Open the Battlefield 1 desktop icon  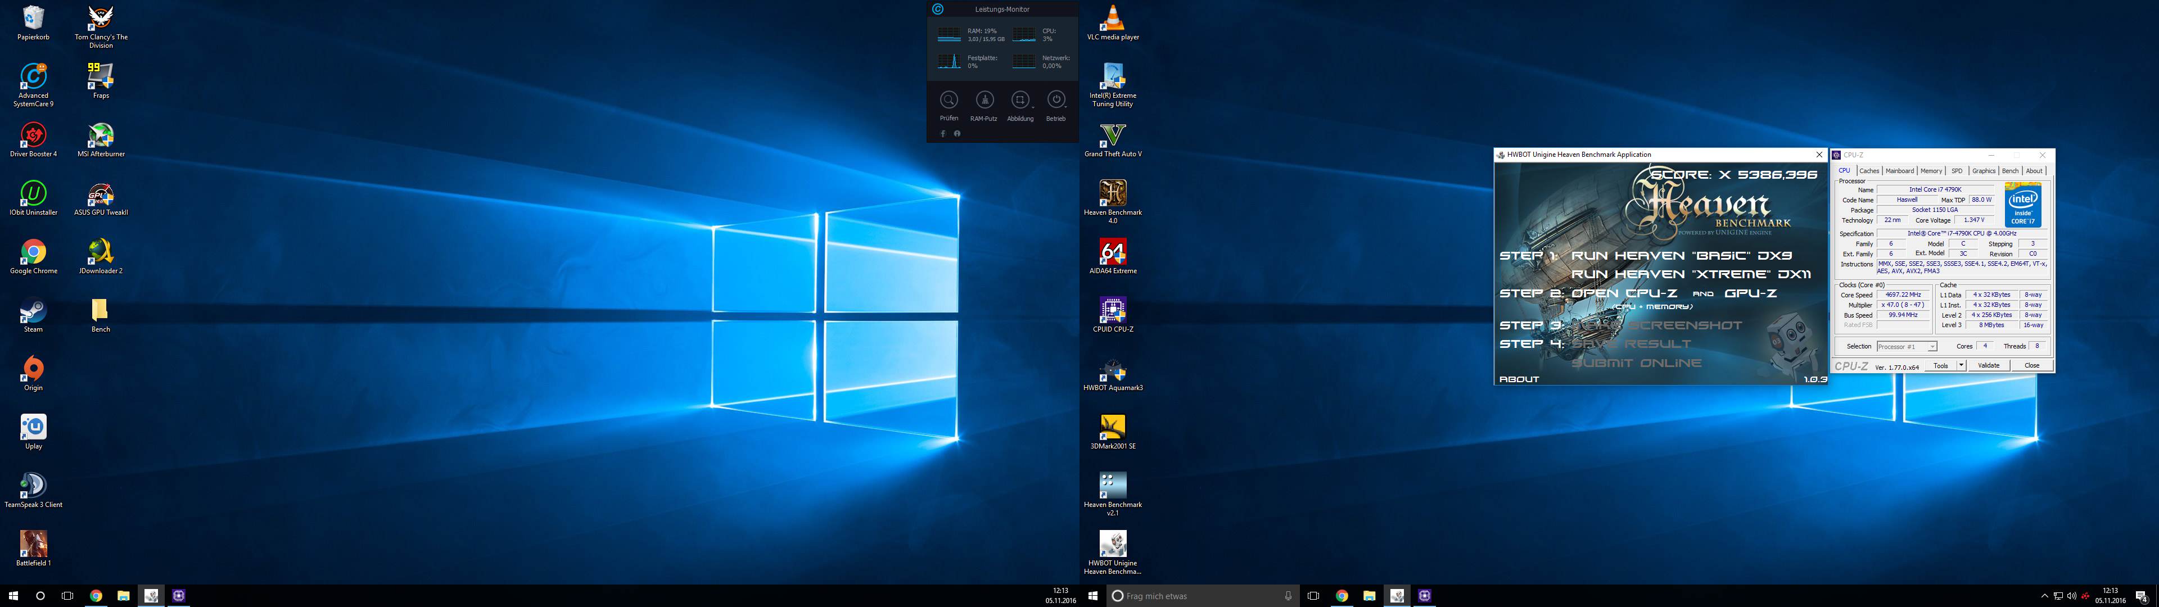coord(34,549)
